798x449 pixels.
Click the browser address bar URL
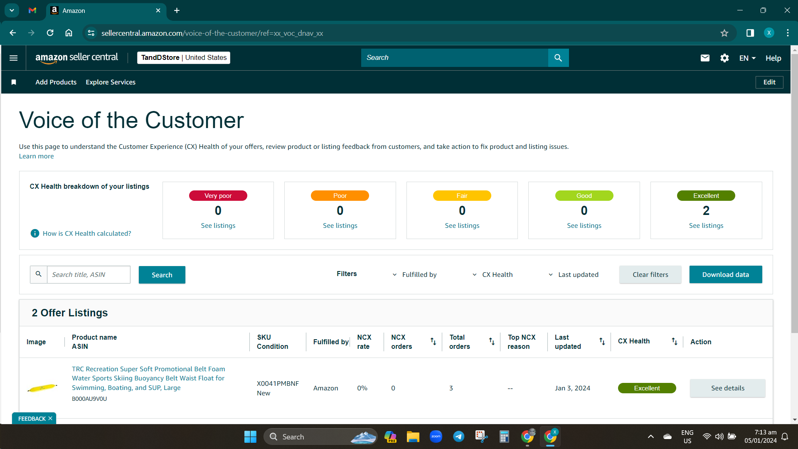tap(212, 33)
